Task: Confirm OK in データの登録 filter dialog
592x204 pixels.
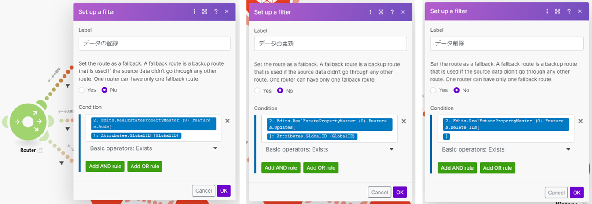Action: click(224, 191)
